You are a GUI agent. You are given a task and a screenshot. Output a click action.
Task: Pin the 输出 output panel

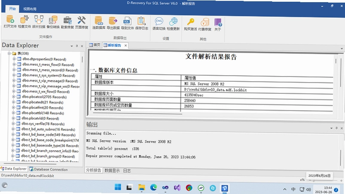coord(336,128)
